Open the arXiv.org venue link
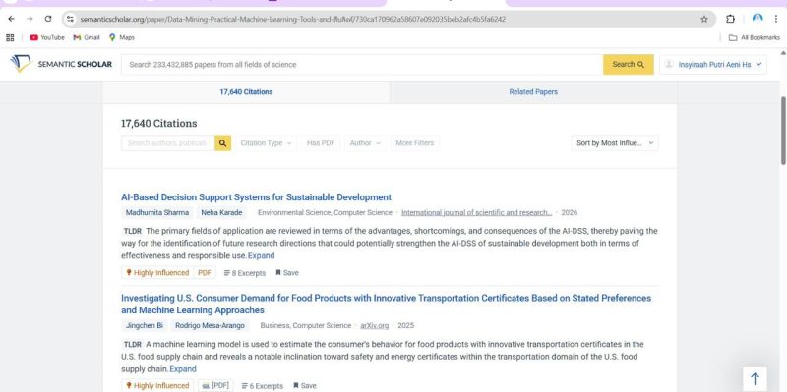787x392 pixels. [x=375, y=325]
